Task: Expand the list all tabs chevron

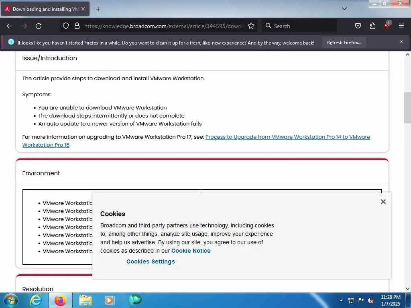Action: point(344,9)
